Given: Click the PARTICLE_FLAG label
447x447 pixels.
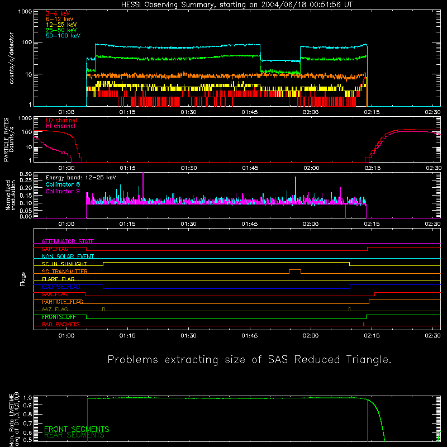Looking at the screenshot, I should pyautogui.click(x=63, y=302).
